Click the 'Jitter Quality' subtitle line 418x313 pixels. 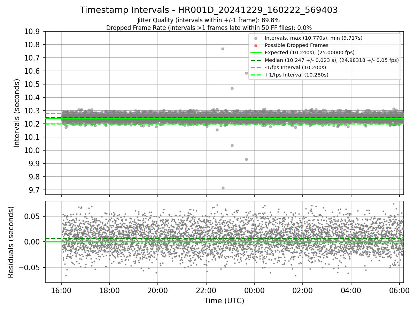pyautogui.click(x=209, y=20)
